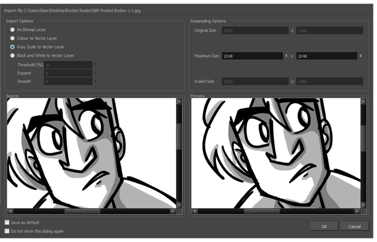This screenshot has width=377, height=242.
Task: Click the Preview image pane
Action: (275, 152)
